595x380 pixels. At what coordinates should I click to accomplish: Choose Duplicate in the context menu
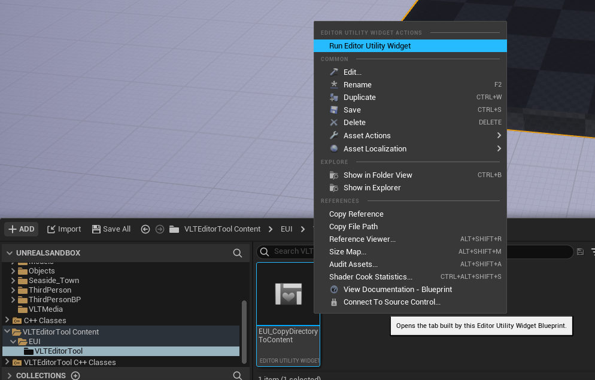(410, 97)
